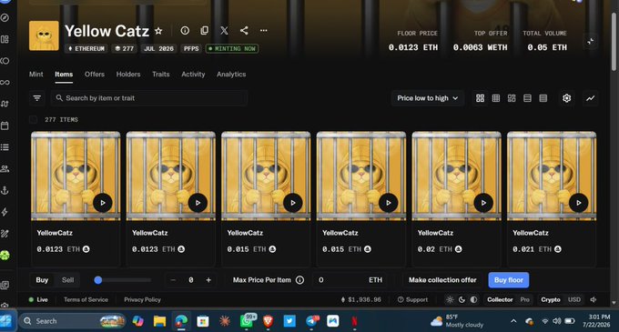The height and width of the screenshot is (332, 619).
Task: Open the Discover compass sidebar icon
Action: click(5, 18)
